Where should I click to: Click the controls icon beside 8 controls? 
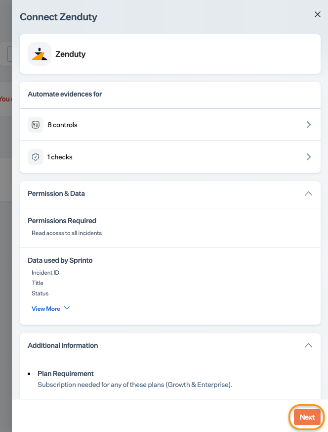[36, 125]
